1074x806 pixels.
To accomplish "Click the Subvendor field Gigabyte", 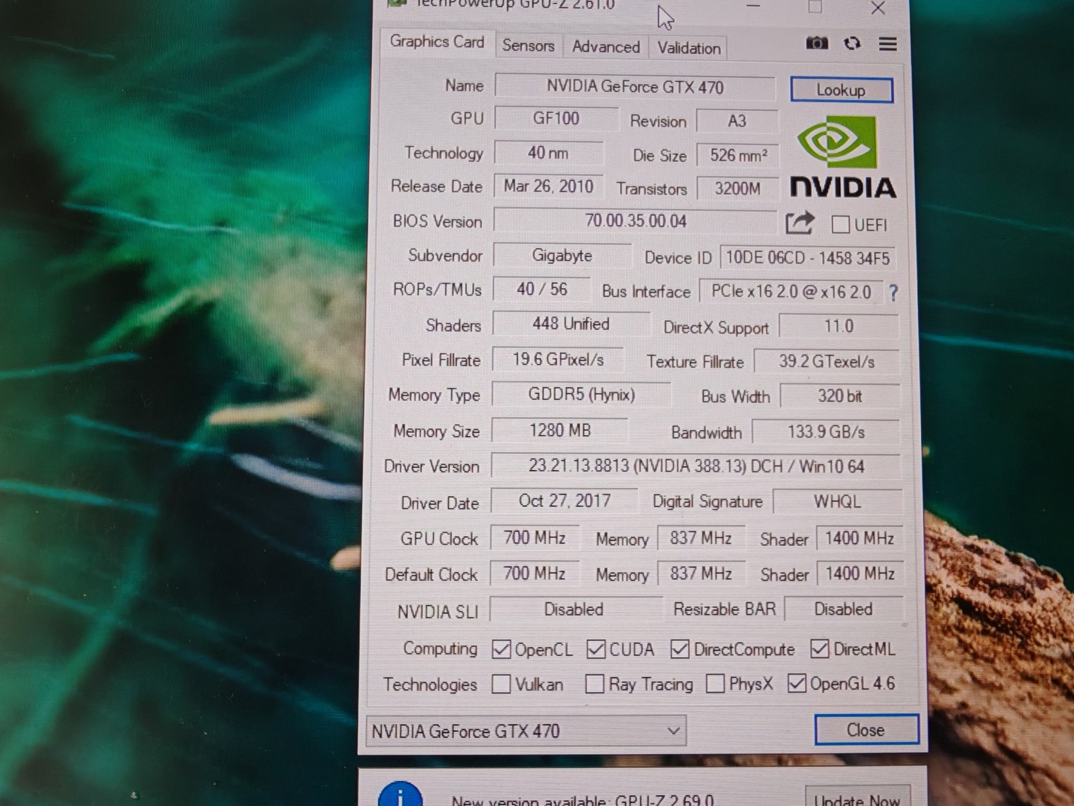I will pos(562,255).
